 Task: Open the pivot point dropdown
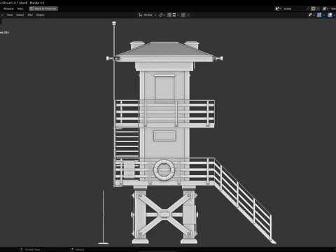click(162, 15)
